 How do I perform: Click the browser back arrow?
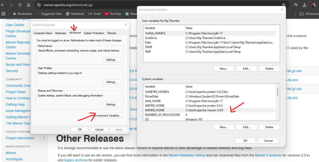3,5
